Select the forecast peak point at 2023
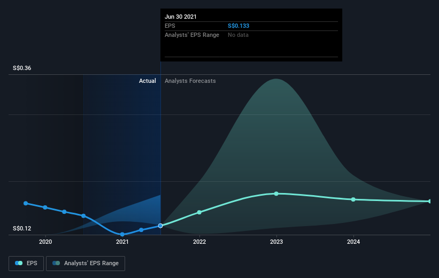 click(276, 194)
